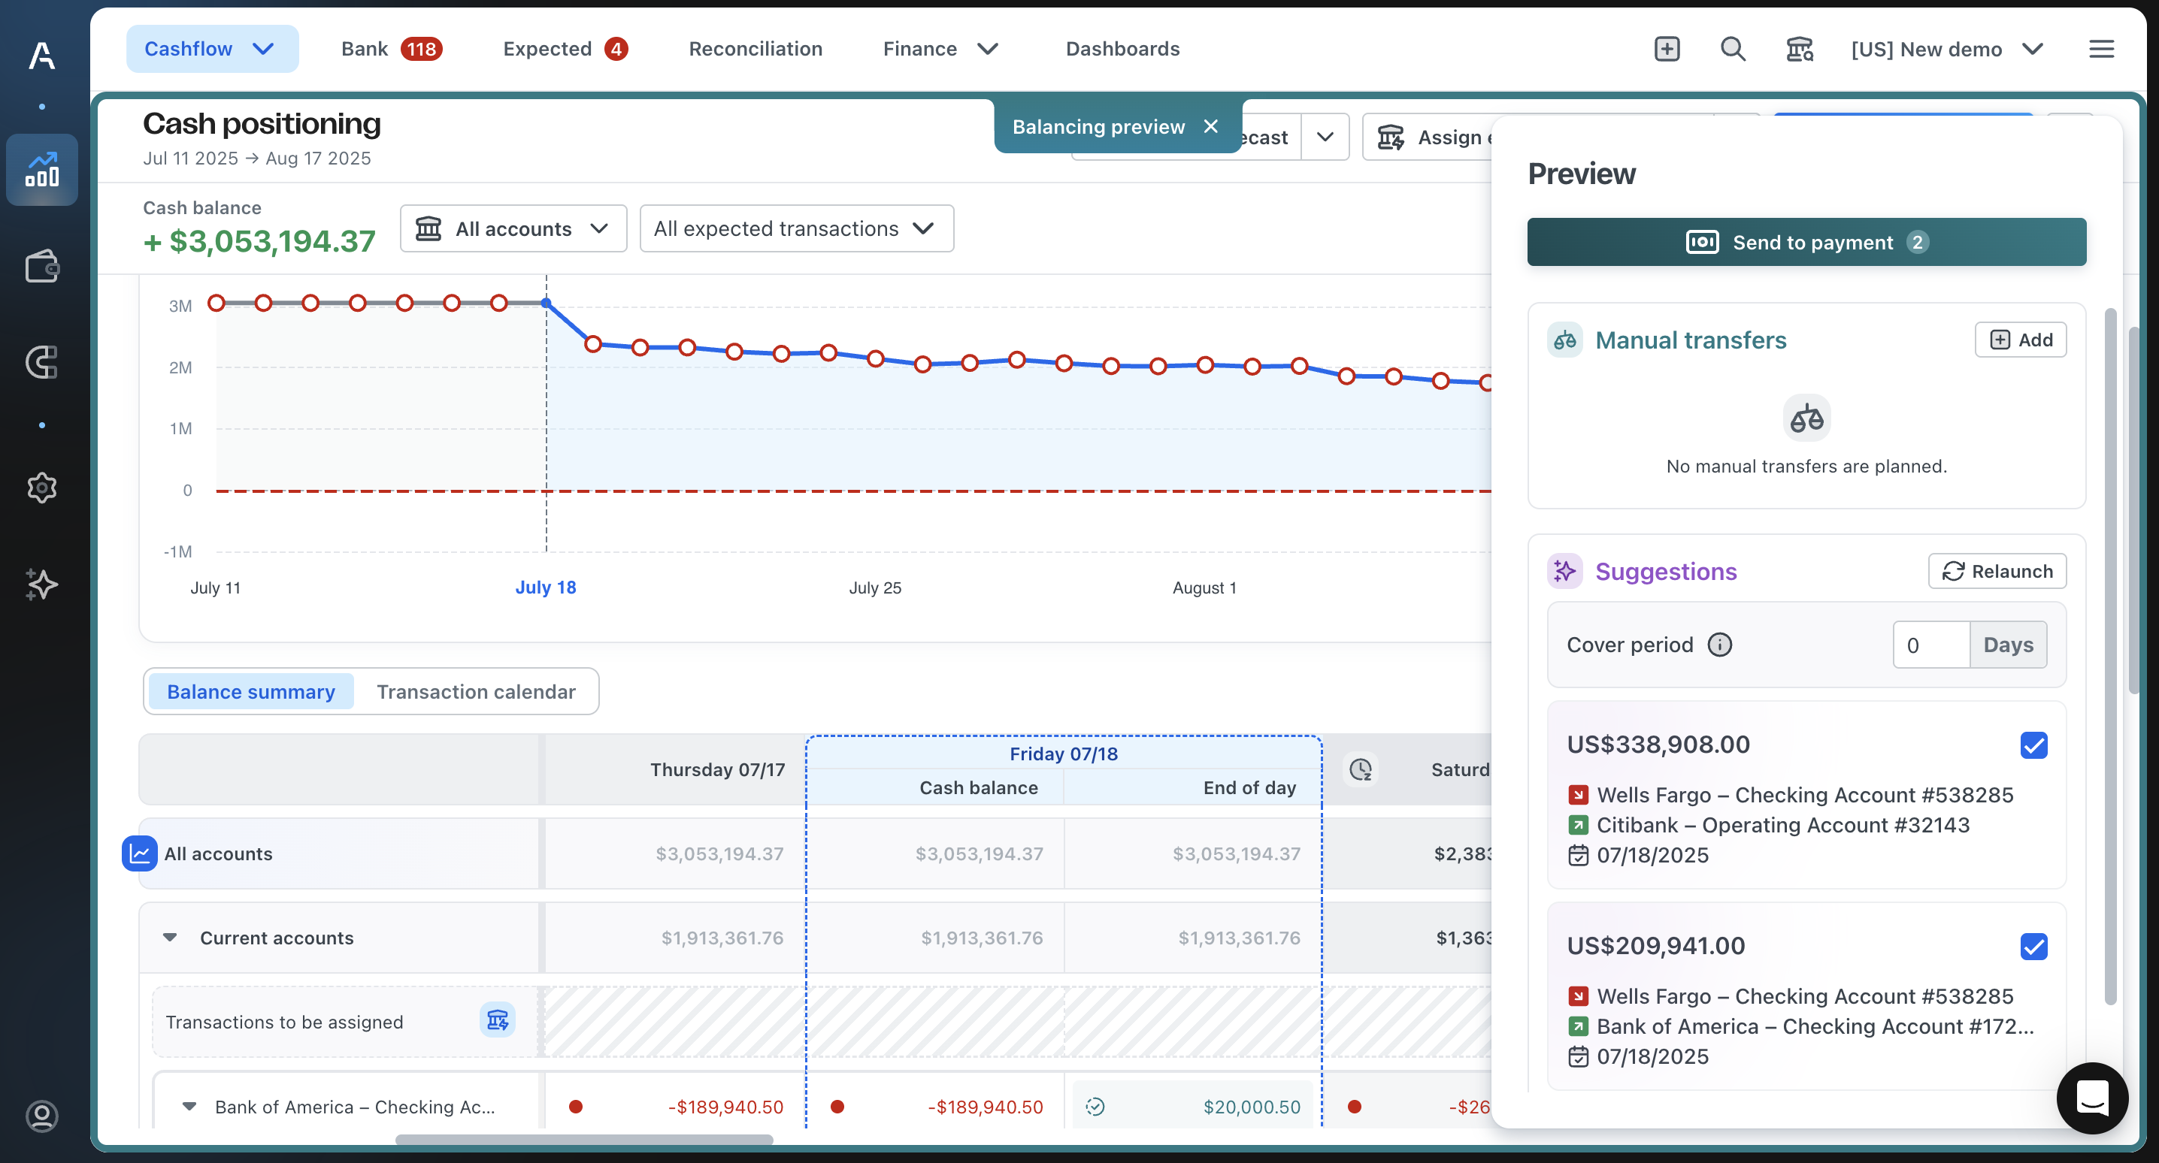The image size is (2159, 1163).
Task: Open the wallet icon in left sidebar
Action: (x=42, y=267)
